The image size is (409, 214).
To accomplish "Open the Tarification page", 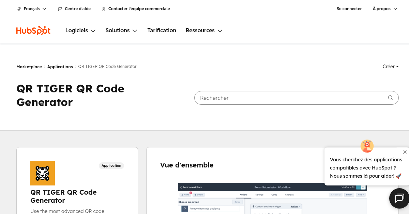I will coord(162,31).
